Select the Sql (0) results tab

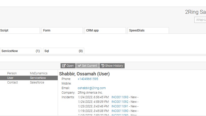(64, 51)
